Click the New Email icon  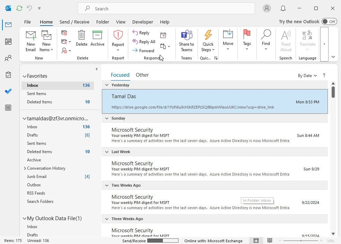click(x=31, y=36)
